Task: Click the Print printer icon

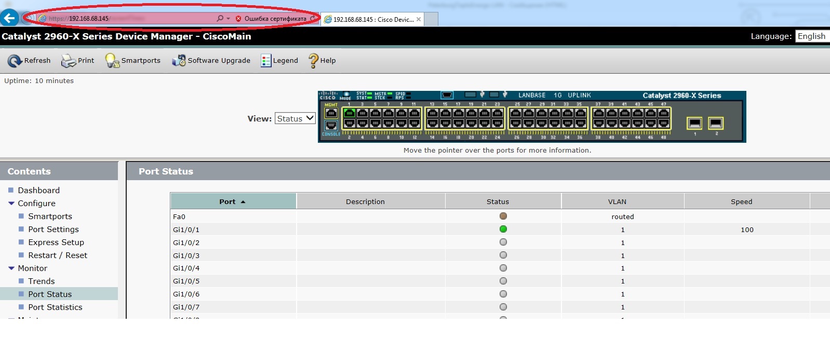Action: [69, 61]
